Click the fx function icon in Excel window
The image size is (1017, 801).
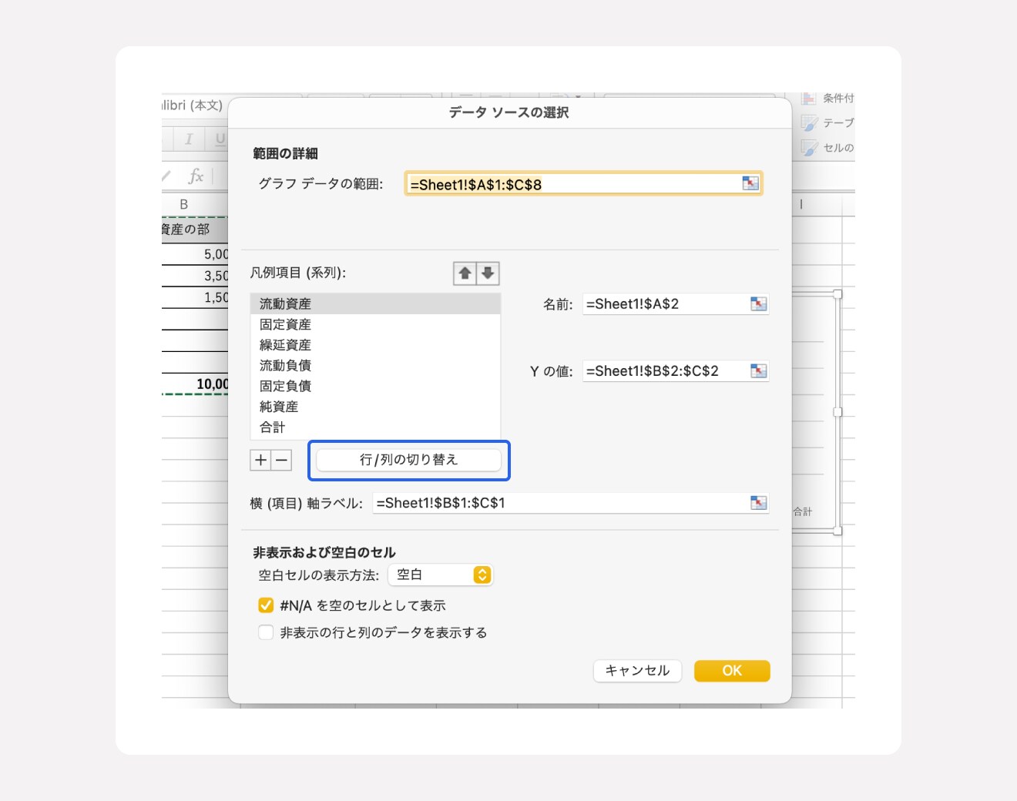click(196, 176)
